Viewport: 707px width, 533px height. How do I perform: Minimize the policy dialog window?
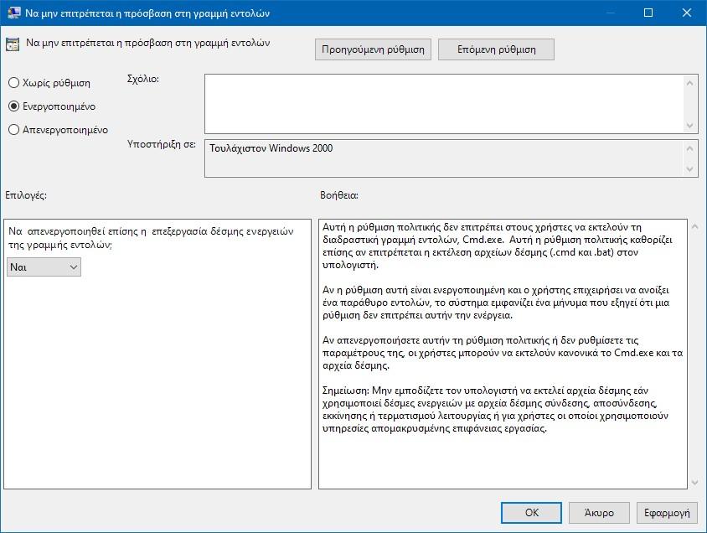(x=610, y=13)
